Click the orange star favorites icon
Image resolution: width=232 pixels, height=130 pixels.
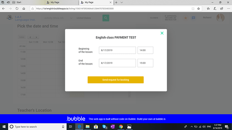click(186, 18)
